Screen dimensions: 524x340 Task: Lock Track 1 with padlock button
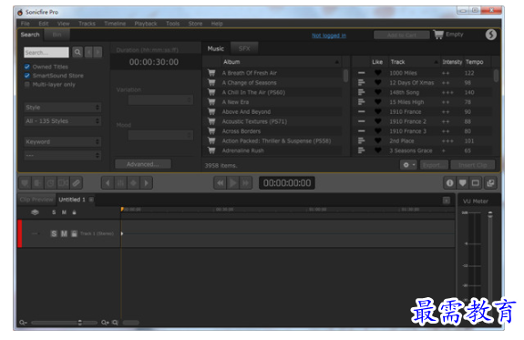coord(74,233)
